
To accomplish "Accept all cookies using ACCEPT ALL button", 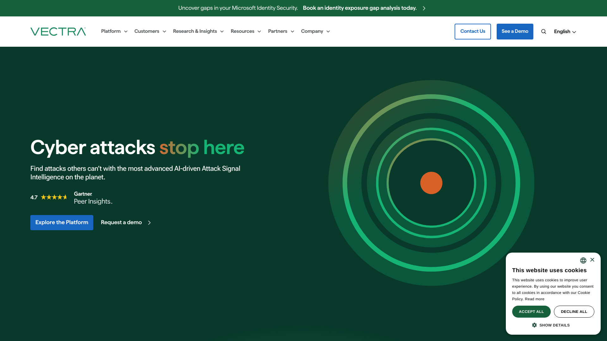I will tap(531, 311).
